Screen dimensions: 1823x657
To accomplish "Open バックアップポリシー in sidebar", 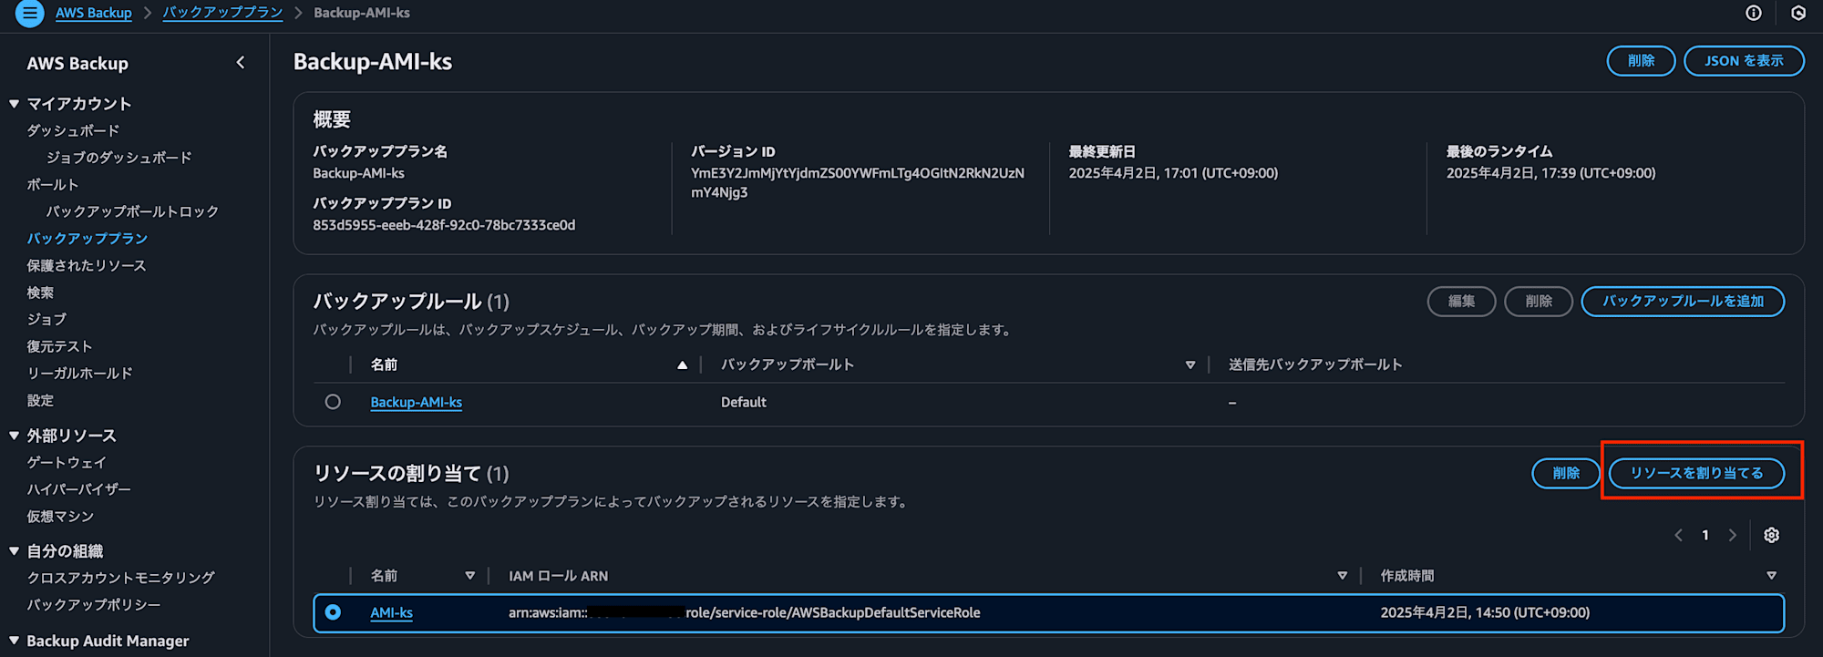I will [94, 604].
